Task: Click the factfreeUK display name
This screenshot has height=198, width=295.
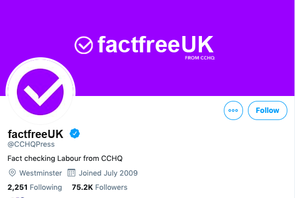Action: [36, 134]
